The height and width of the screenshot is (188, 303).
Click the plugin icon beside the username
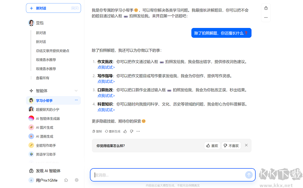point(66,180)
